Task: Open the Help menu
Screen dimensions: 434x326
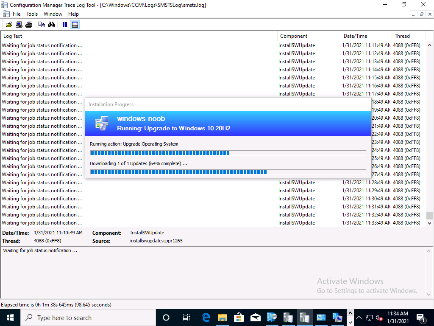Action: (x=73, y=14)
